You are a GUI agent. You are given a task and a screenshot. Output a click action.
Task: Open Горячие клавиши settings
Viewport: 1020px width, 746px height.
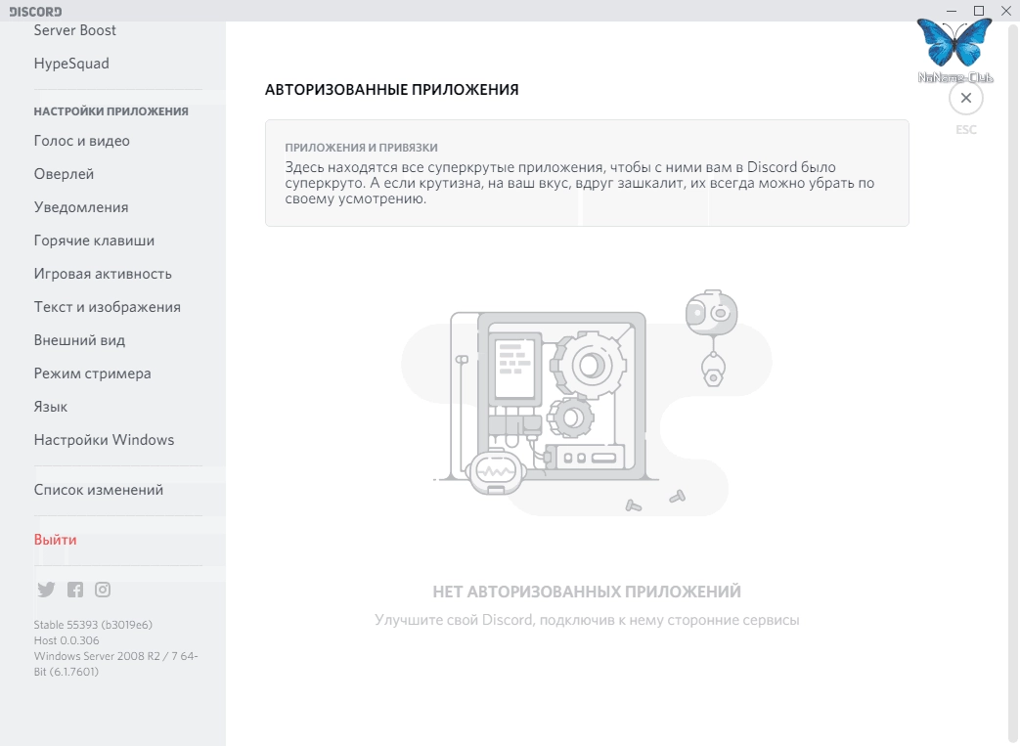point(94,241)
